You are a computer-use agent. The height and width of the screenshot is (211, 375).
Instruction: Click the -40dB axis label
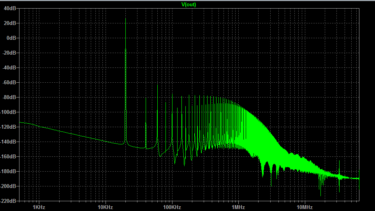(x=9, y=68)
